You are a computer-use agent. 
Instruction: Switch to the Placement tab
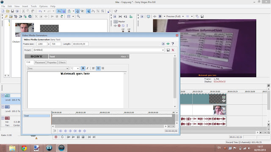point(40,62)
